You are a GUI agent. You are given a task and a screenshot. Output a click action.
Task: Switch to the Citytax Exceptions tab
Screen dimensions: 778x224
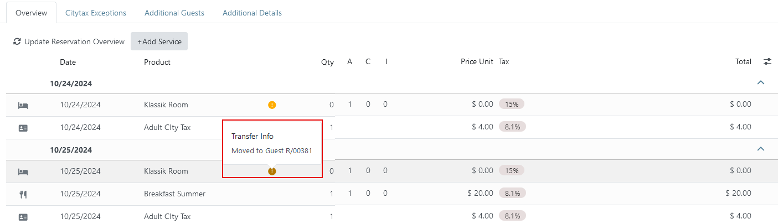pyautogui.click(x=96, y=13)
